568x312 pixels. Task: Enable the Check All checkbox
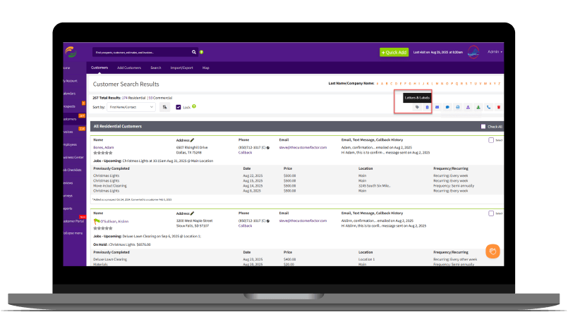[483, 127]
